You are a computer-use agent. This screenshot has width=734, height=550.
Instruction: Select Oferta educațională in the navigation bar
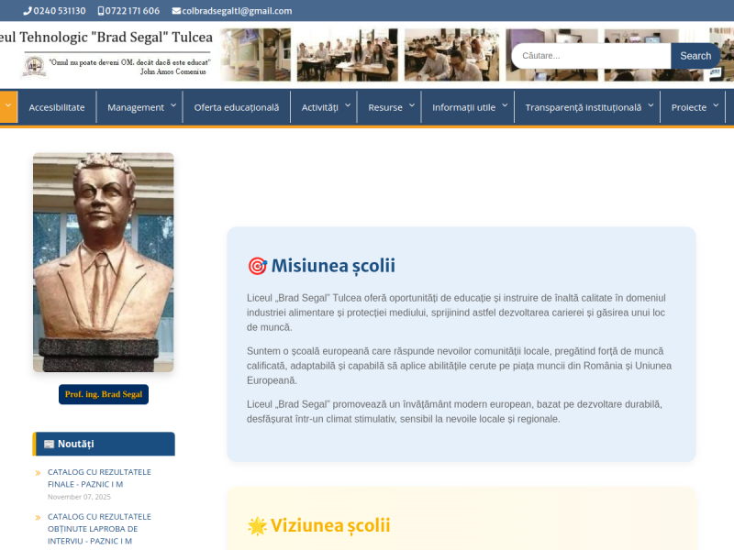pyautogui.click(x=236, y=106)
